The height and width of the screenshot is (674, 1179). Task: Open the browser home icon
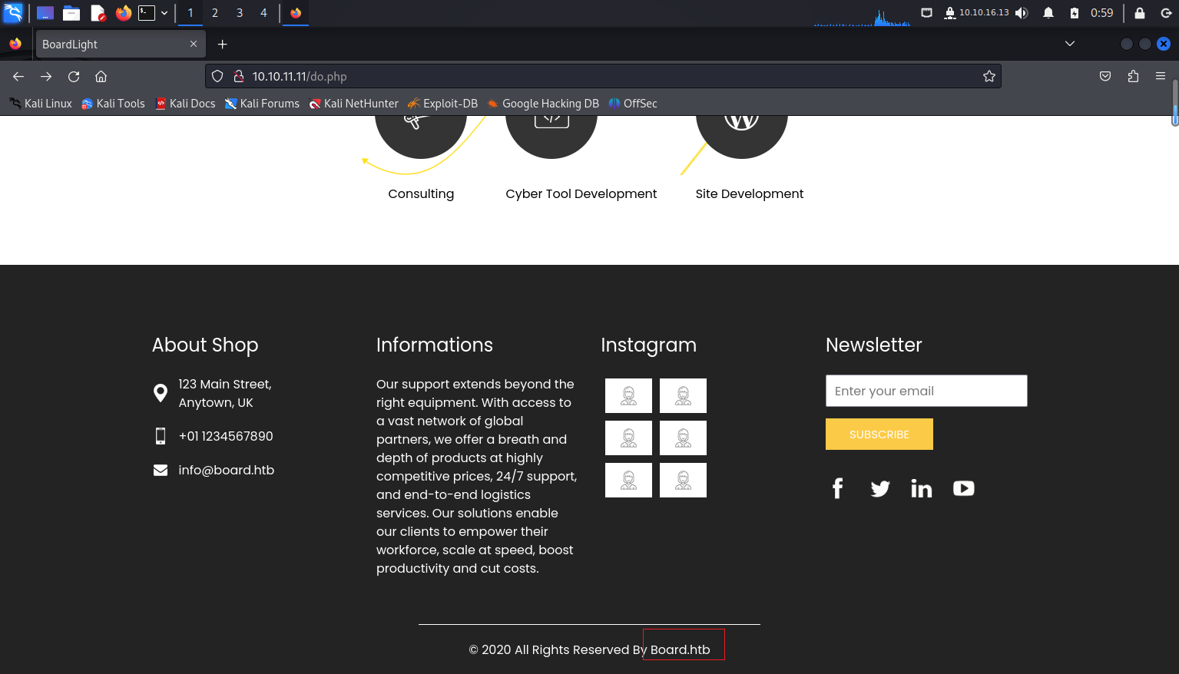101,76
